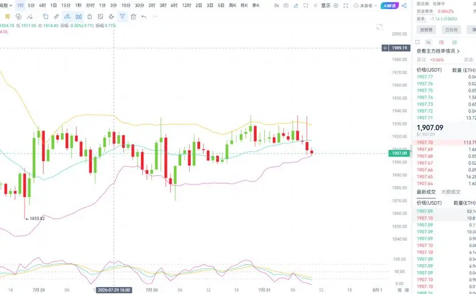The height and width of the screenshot is (294, 476).
Task: Click the 1907.71 ask price row
Action: pyautogui.click(x=444, y=117)
